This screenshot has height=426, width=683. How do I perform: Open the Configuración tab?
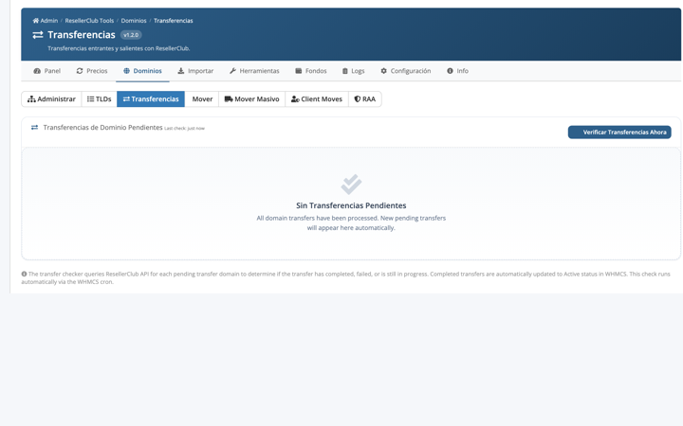406,71
